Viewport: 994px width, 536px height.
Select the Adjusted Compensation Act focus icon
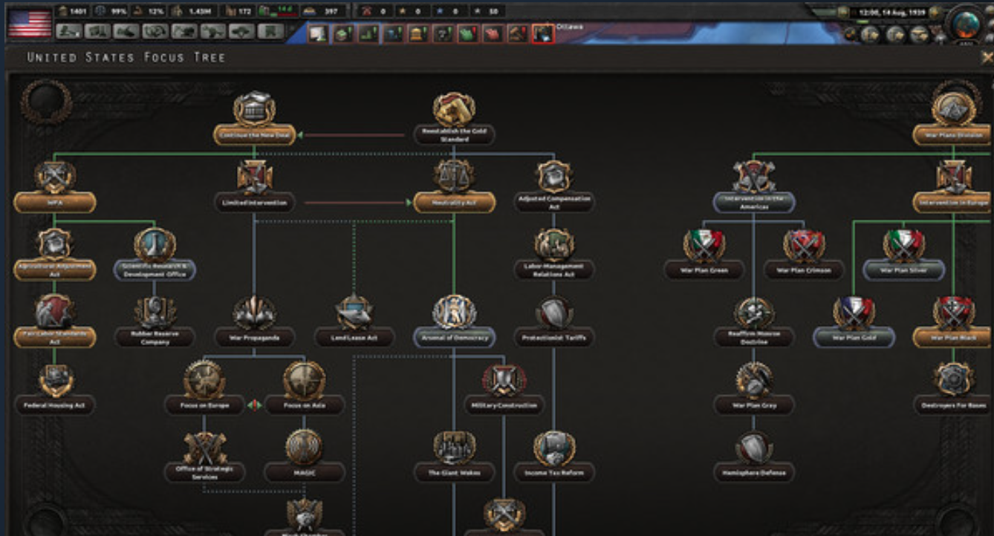click(x=553, y=177)
